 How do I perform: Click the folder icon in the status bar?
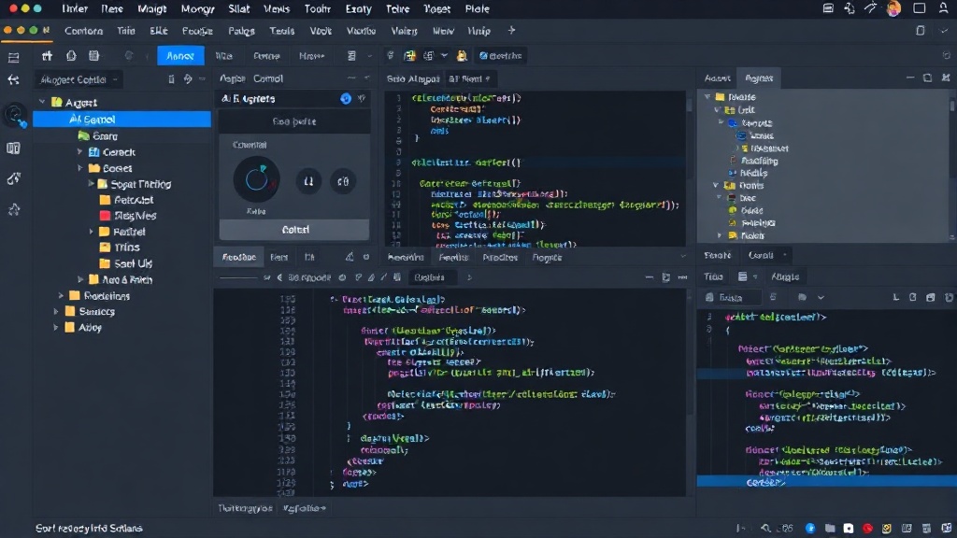click(830, 529)
